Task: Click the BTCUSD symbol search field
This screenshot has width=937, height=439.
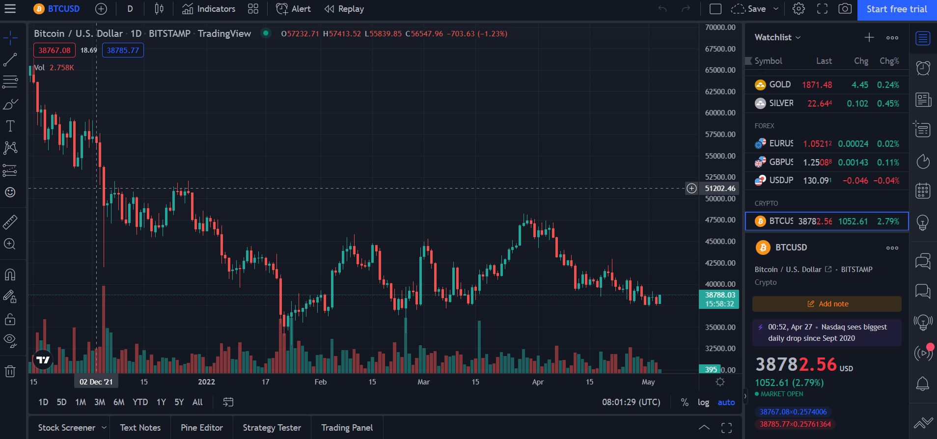Action: click(57, 9)
